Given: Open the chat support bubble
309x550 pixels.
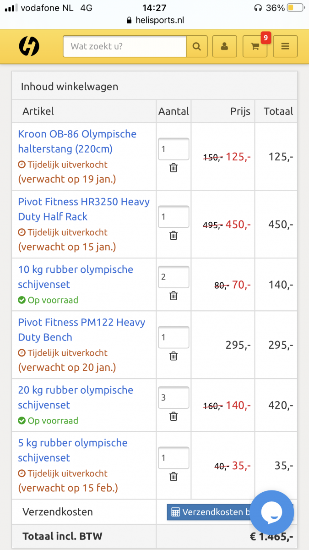Looking at the screenshot, I should tap(272, 513).
